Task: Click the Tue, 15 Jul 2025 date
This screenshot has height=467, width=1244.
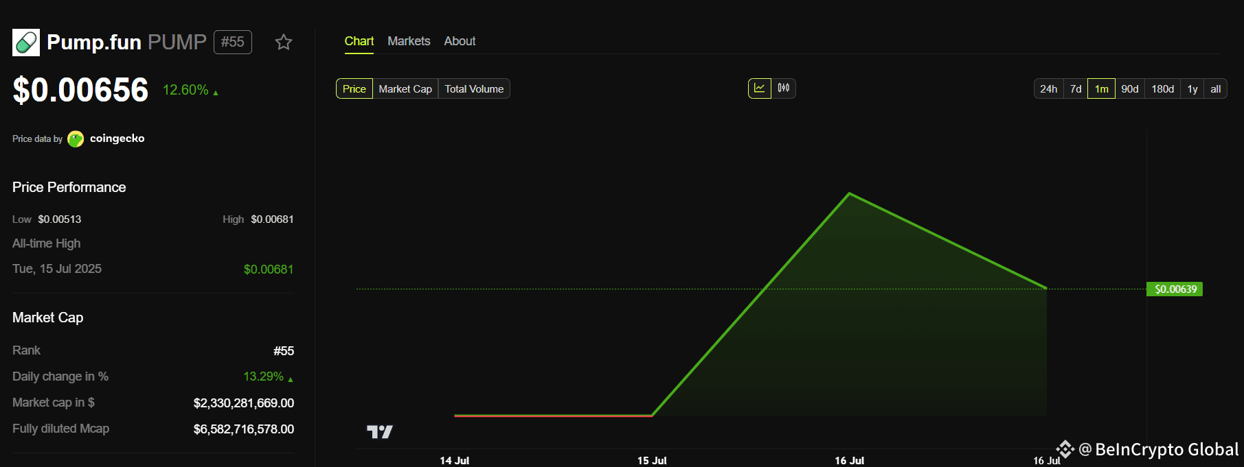Action: tap(57, 269)
